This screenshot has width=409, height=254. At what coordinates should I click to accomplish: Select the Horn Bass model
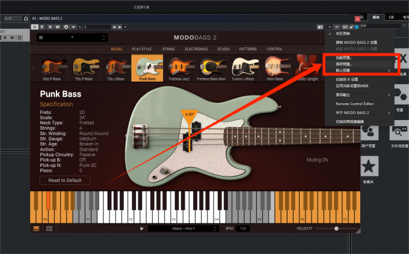275,68
